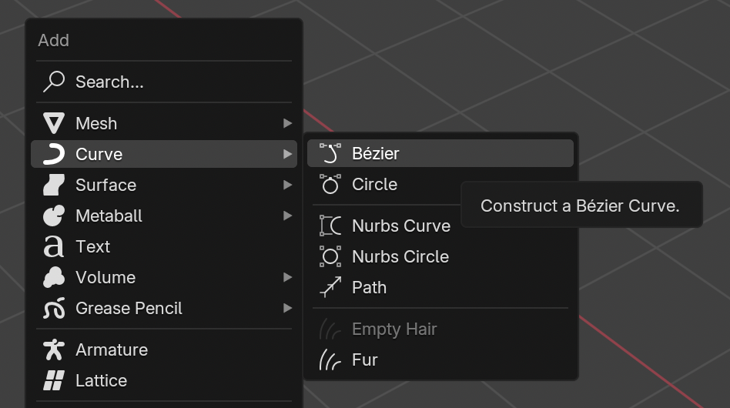This screenshot has width=730, height=408.
Task: Select Metaball menu entry
Action: pos(164,216)
